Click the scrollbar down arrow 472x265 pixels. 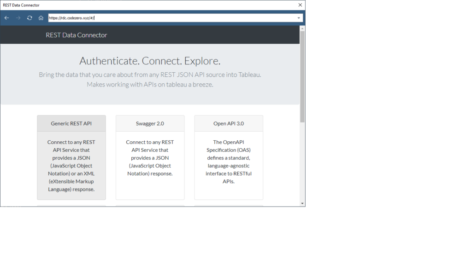tap(302, 203)
